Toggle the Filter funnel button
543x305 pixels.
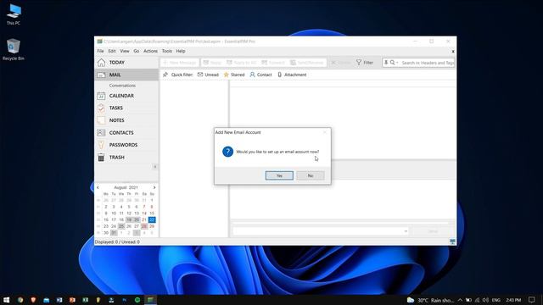(365, 63)
